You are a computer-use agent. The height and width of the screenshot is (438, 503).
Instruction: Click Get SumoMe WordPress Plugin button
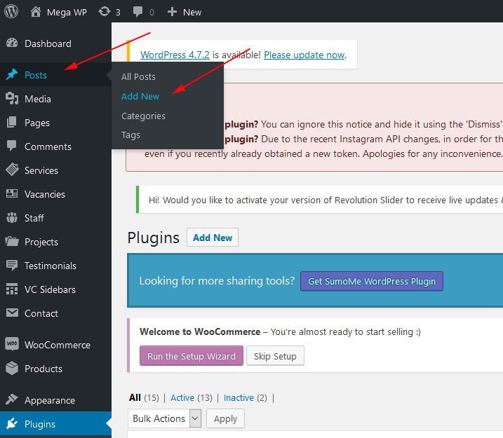tap(372, 281)
